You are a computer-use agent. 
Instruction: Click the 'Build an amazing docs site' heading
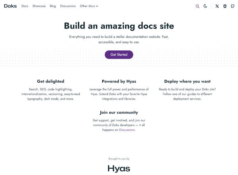pyautogui.click(x=119, y=26)
